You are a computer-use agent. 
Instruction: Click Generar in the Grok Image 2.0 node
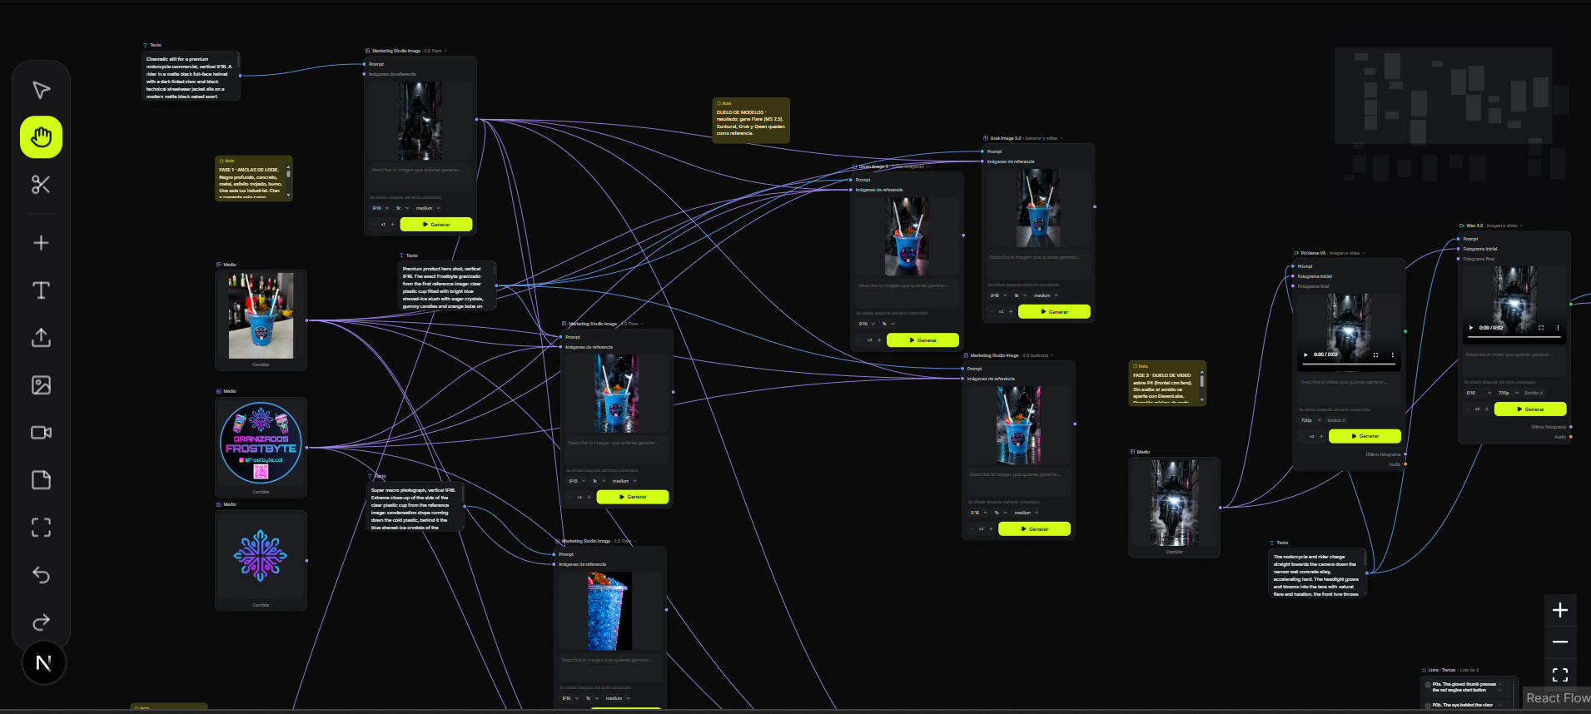point(1054,312)
